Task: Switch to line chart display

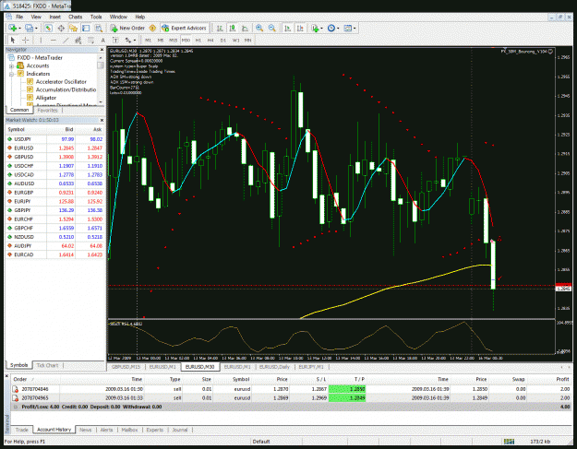Action: pos(245,28)
